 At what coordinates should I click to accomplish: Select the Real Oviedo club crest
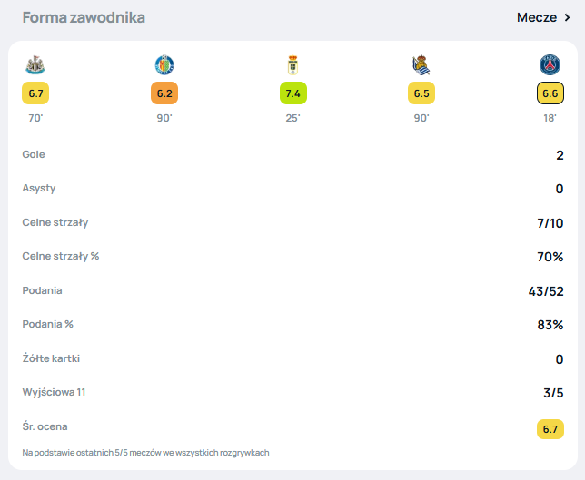pos(293,65)
